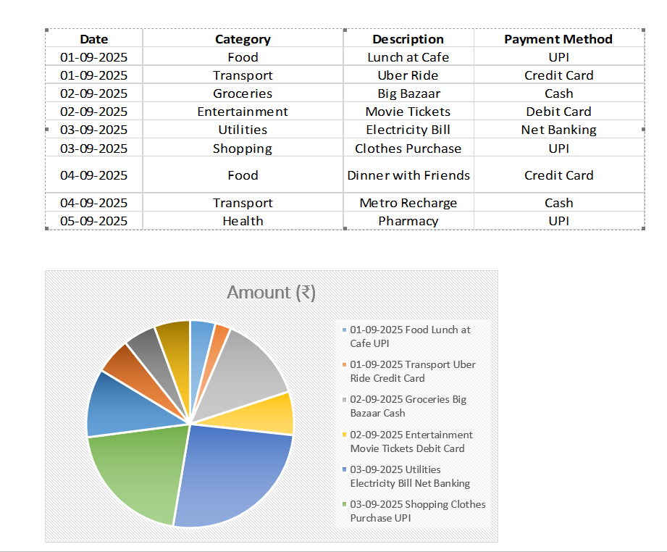Viewport: 667px width, 552px height.
Task: Click the Dinner with Friends cell
Action: click(408, 175)
